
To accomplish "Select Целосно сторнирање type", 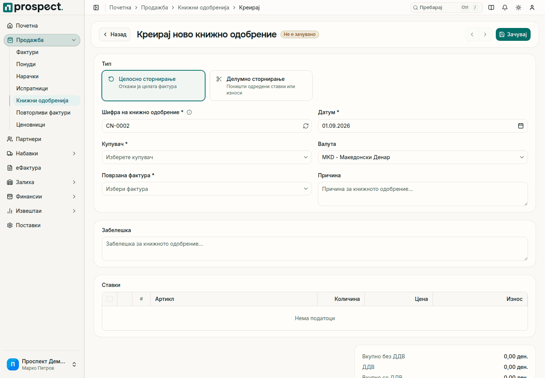I will pos(154,86).
